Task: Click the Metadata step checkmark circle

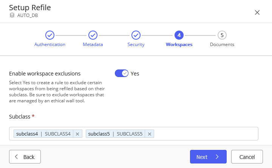Action: pos(93,35)
